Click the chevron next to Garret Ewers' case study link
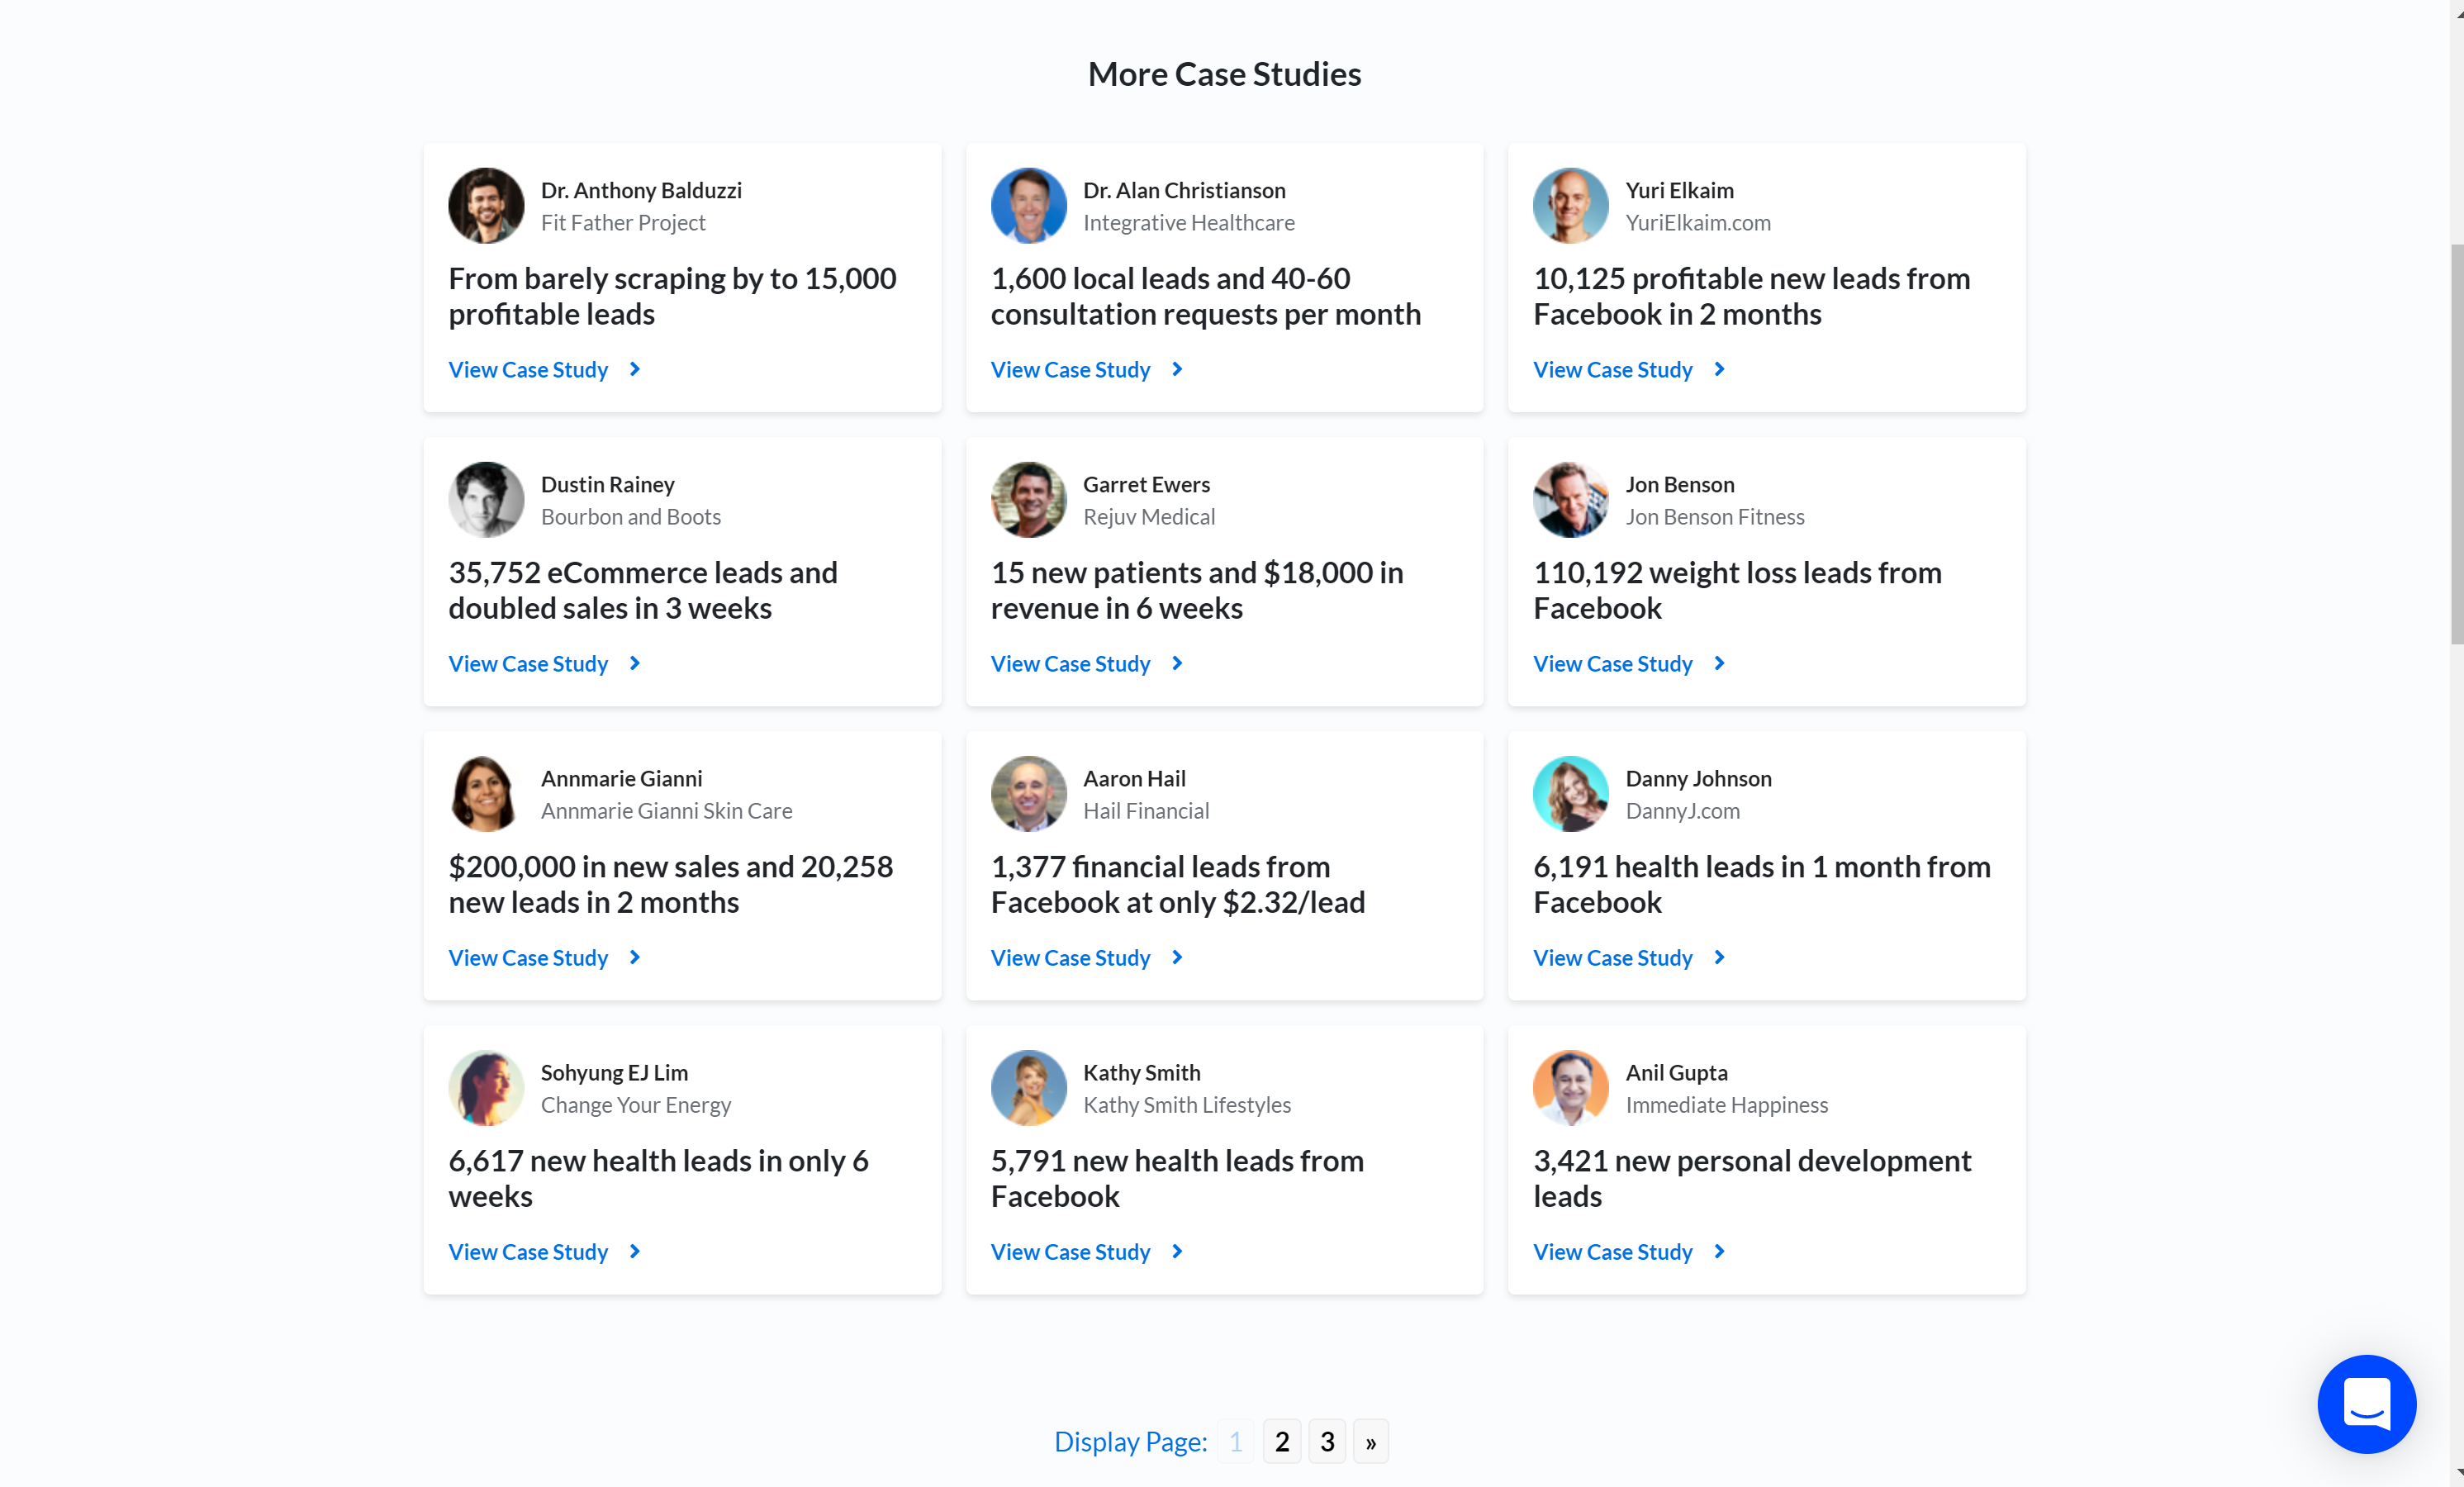 pyautogui.click(x=1177, y=663)
